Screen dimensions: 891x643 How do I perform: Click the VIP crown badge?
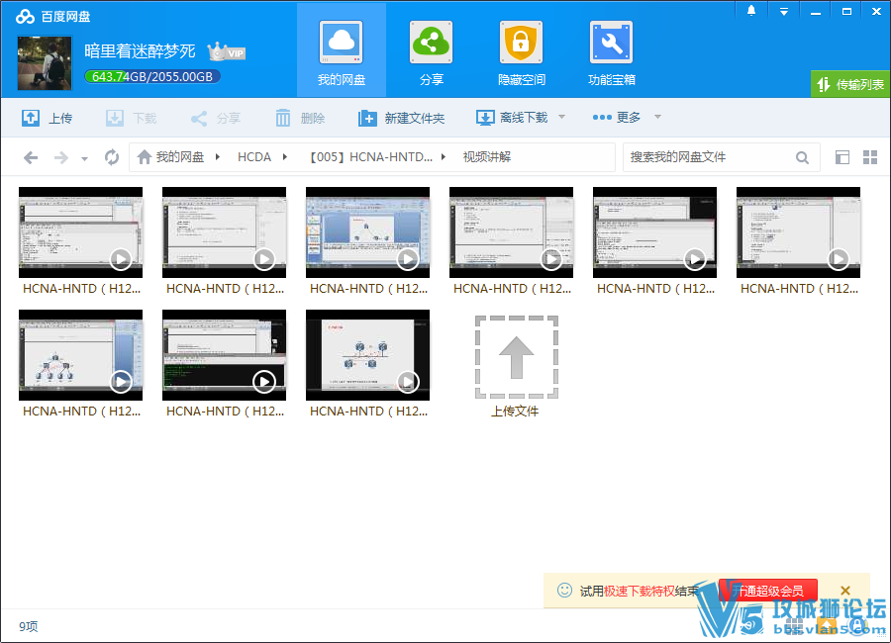point(226,52)
